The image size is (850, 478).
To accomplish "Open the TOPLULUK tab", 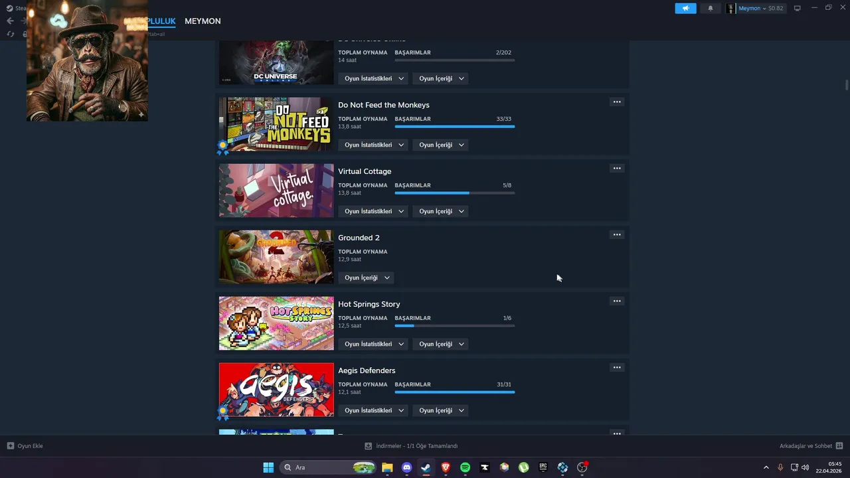I will [162, 21].
